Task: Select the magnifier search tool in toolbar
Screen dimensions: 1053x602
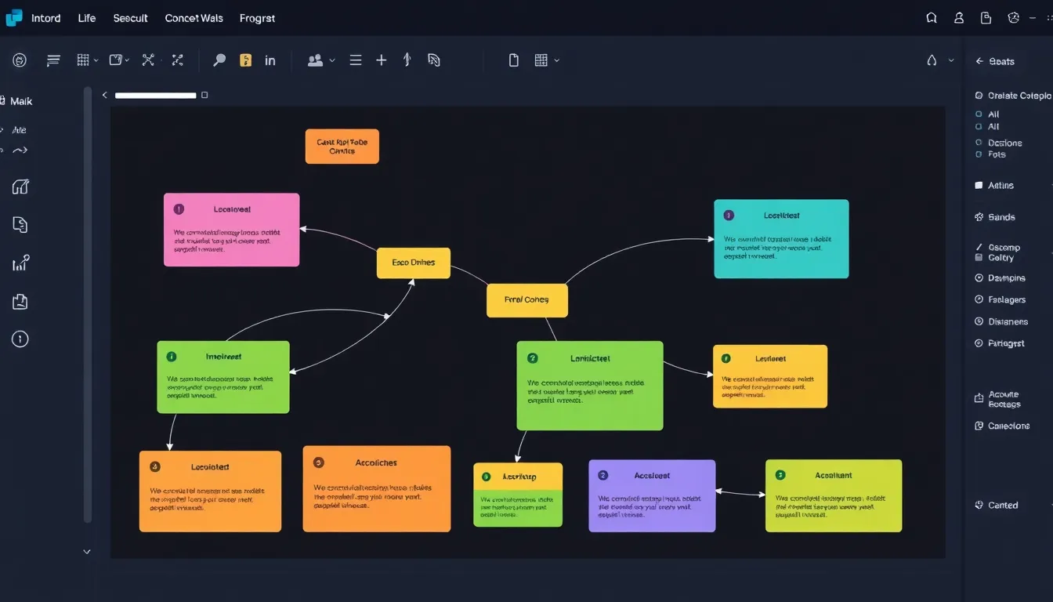Action: click(x=219, y=60)
